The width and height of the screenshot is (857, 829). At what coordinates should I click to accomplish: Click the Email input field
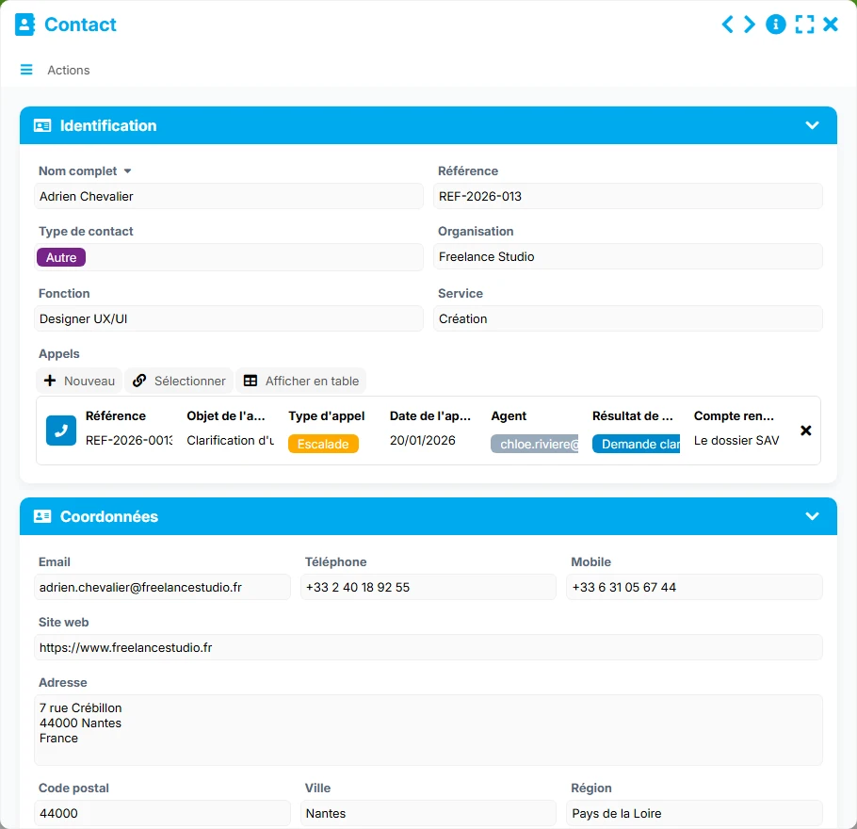click(x=162, y=587)
